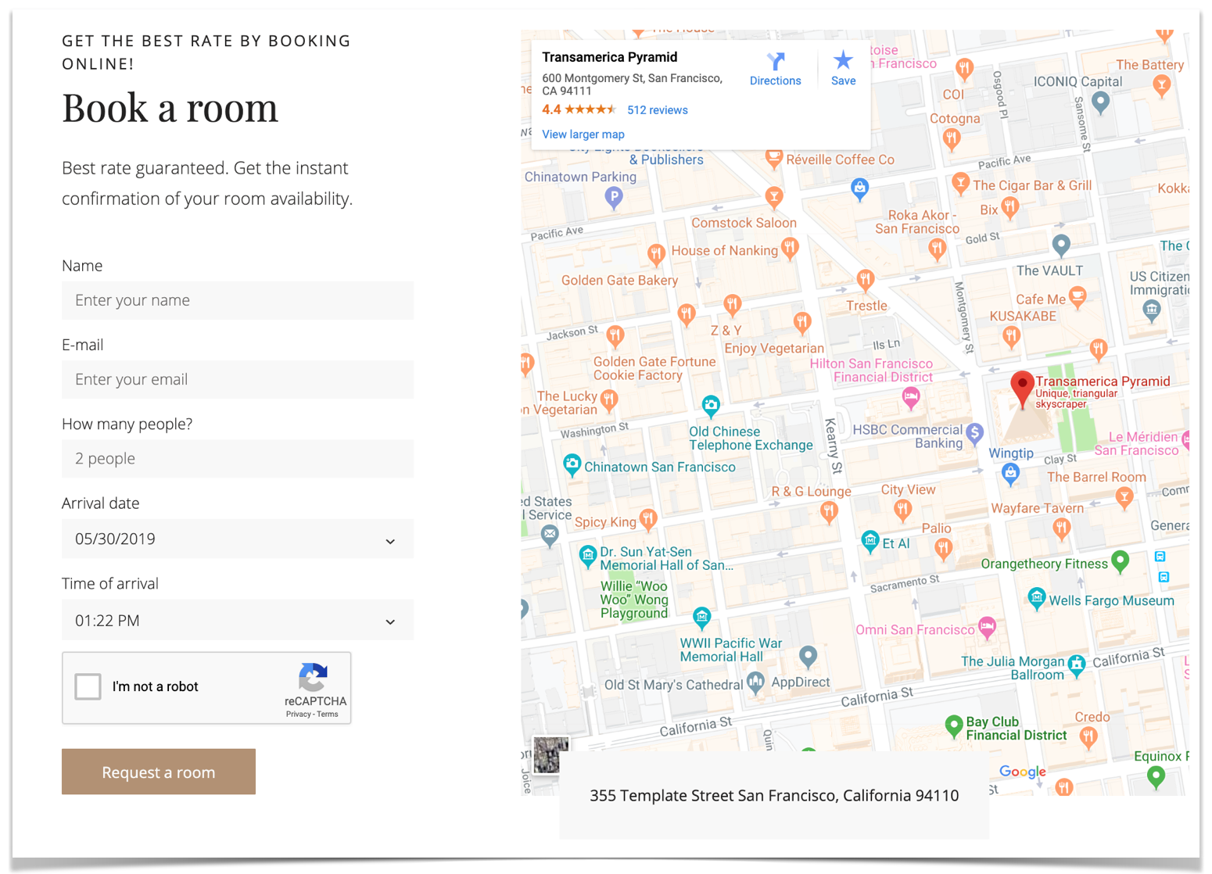This screenshot has width=1212, height=874.
Task: Click the Google logo on the map
Action: tap(1023, 772)
